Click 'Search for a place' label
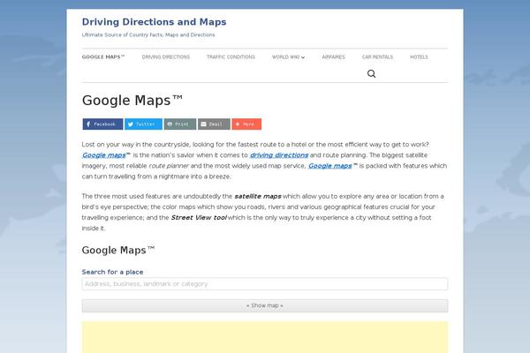 [x=112, y=272]
